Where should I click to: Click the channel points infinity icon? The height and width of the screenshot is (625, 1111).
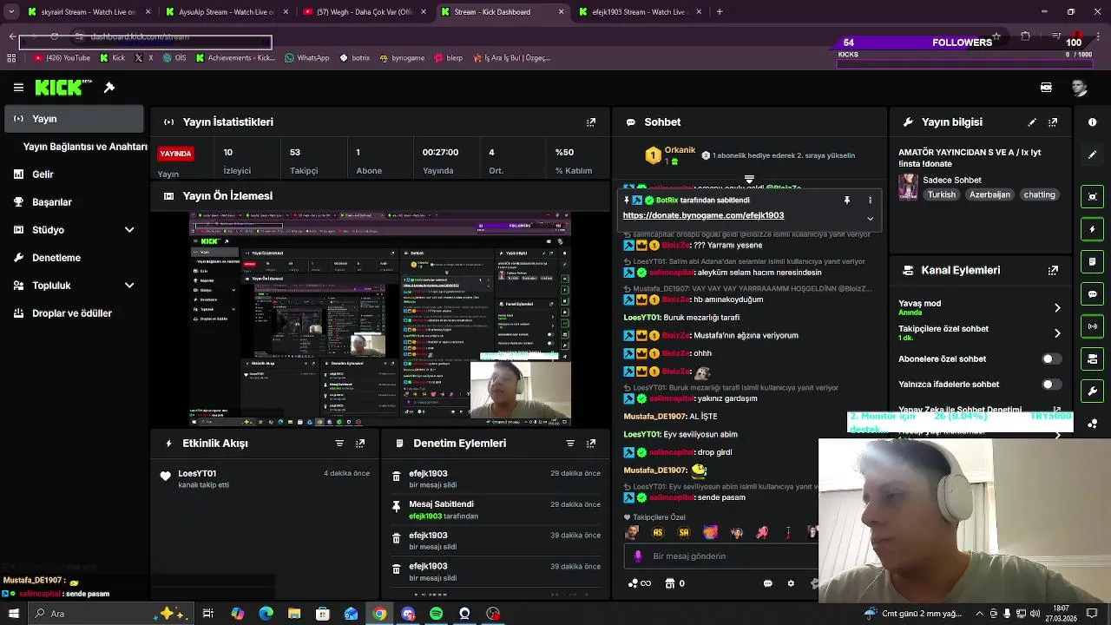[x=639, y=583]
